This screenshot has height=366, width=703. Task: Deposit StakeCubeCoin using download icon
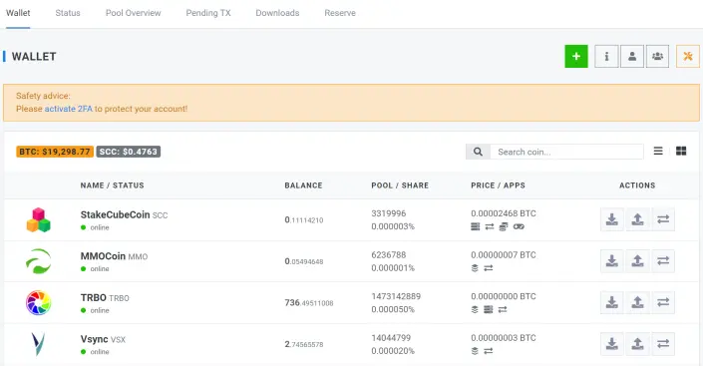[x=612, y=219]
